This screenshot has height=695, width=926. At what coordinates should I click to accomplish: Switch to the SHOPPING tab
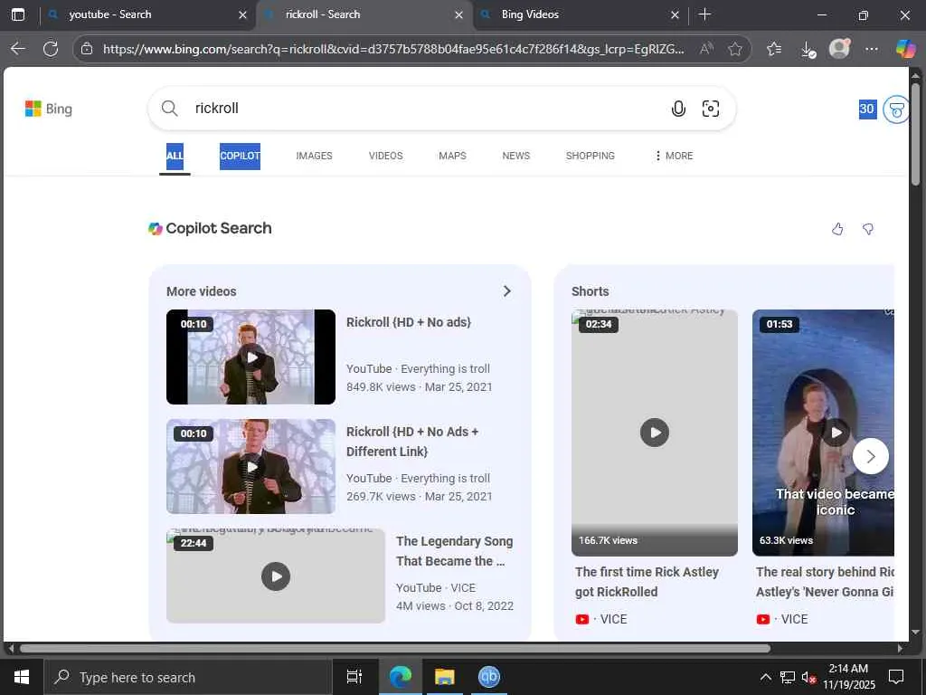coord(590,156)
